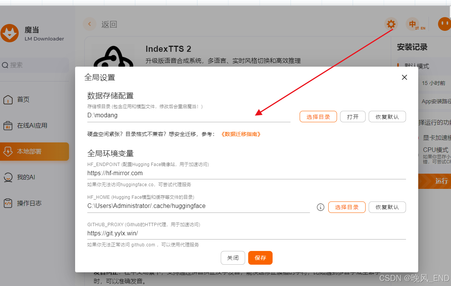451x286 pixels.
Task: Click the 打开 button
Action: pyautogui.click(x=353, y=117)
